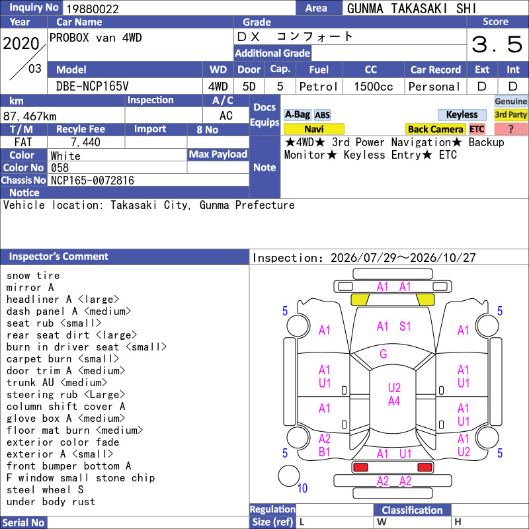Click the left yellow headlight on diagram
529x529 pixels.
point(360,300)
